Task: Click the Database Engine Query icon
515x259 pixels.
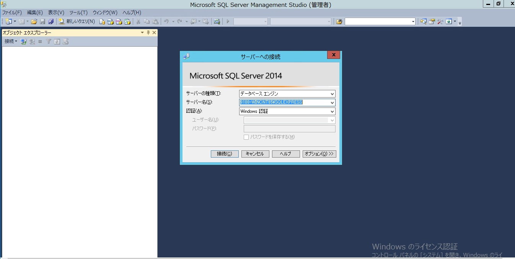Action: click(x=102, y=21)
